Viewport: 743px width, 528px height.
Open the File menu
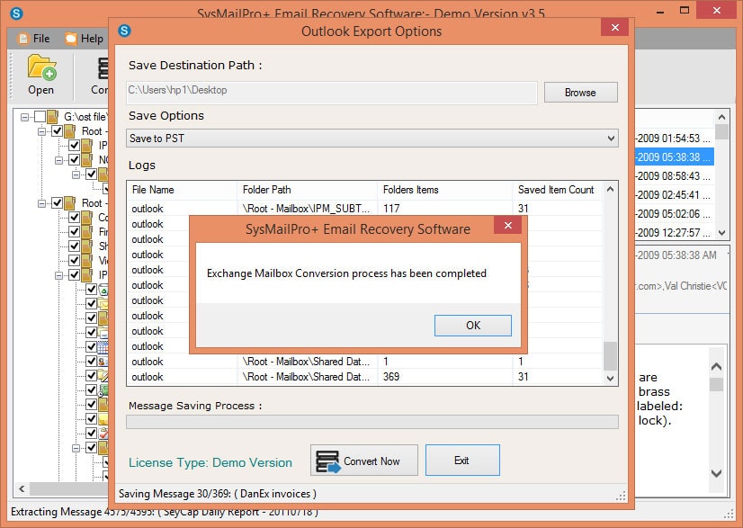pyautogui.click(x=41, y=39)
